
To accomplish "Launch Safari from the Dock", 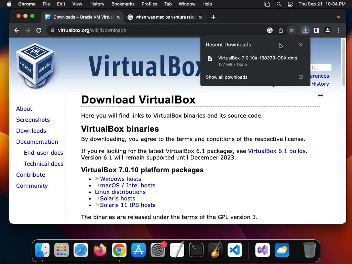I will pos(80,250).
